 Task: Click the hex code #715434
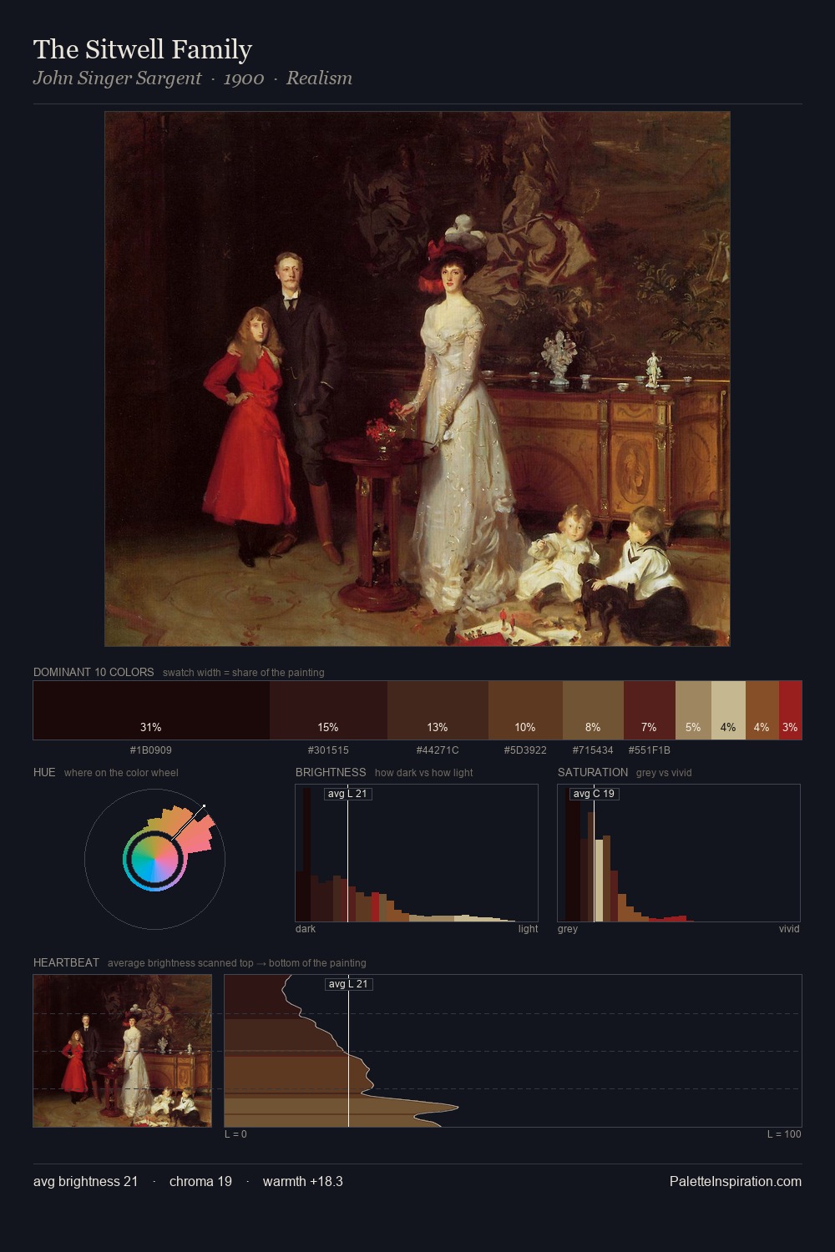[593, 750]
